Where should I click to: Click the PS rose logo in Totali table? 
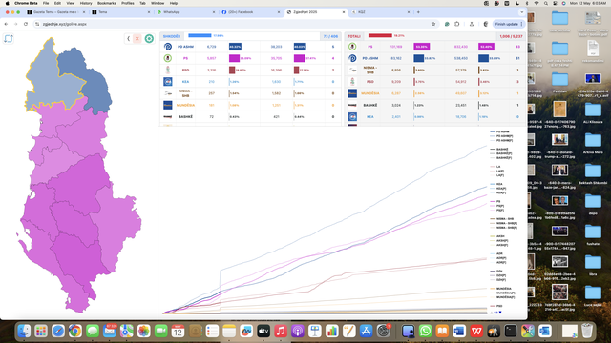tap(352, 47)
